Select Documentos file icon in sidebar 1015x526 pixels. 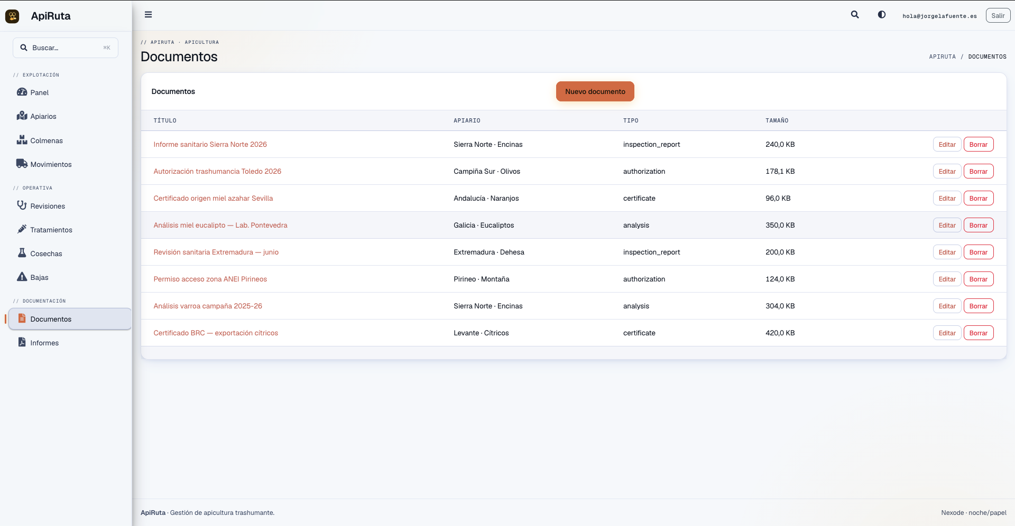point(22,318)
